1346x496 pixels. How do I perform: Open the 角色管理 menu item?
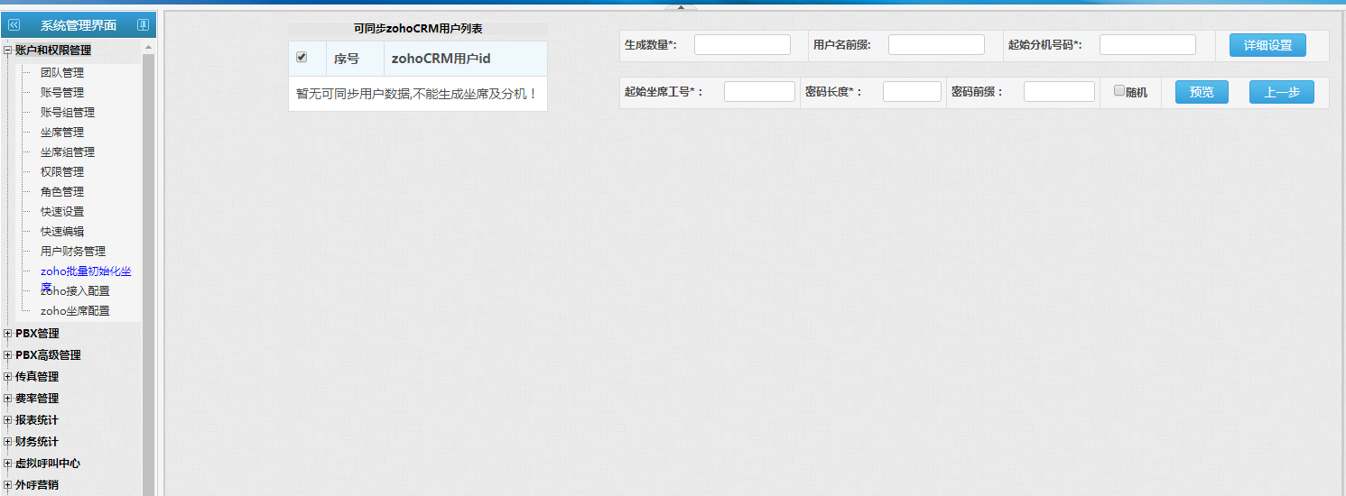61,192
